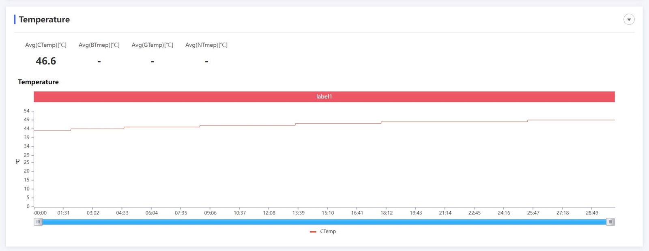Collapse the Temperature panel with the arrow

click(x=629, y=19)
